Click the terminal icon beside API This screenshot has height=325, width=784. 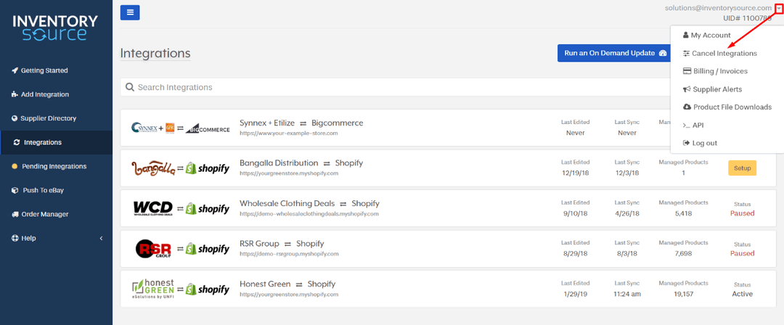click(686, 126)
